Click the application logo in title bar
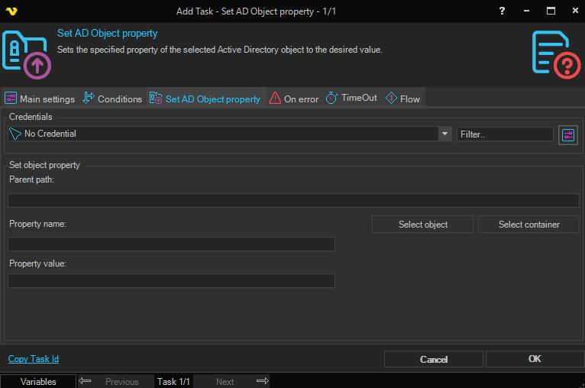This screenshot has height=388, width=585. coord(13,11)
